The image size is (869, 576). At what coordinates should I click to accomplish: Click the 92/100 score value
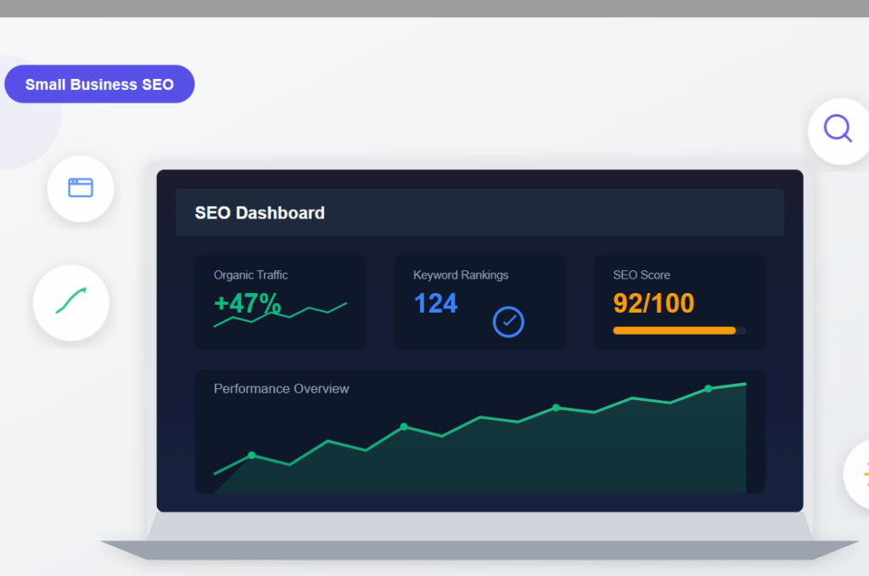(653, 303)
